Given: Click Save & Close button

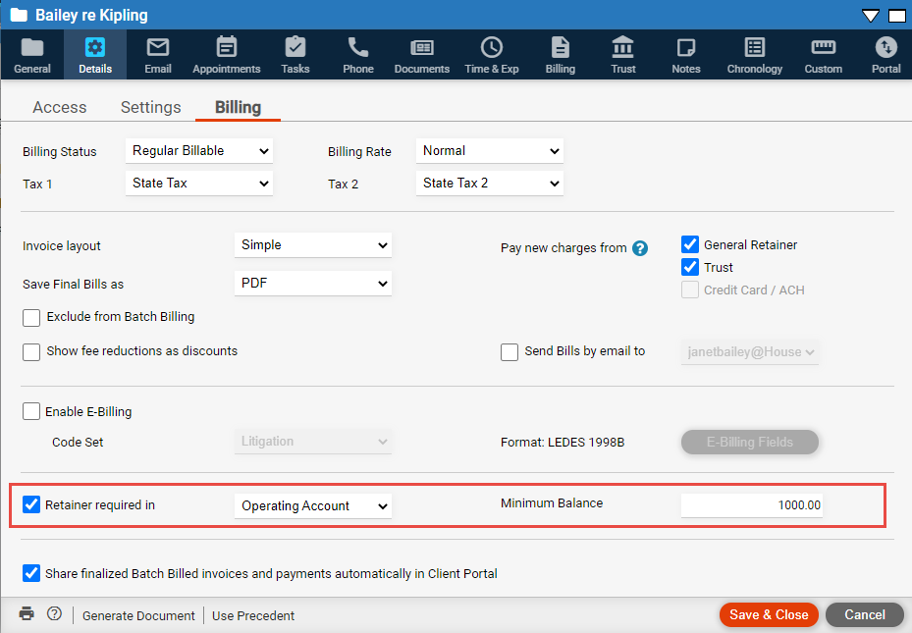Looking at the screenshot, I should pyautogui.click(x=769, y=614).
